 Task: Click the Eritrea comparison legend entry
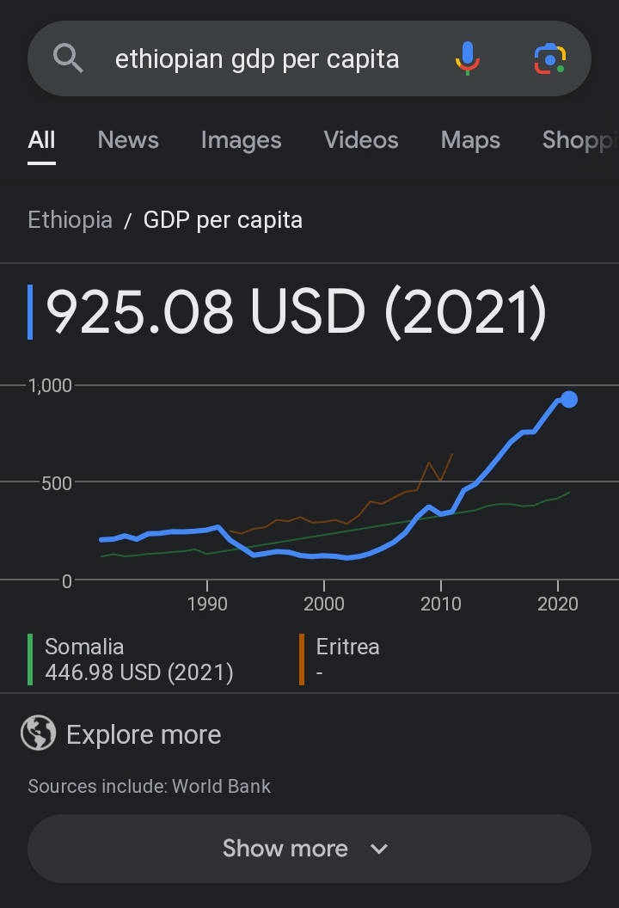pyautogui.click(x=347, y=660)
